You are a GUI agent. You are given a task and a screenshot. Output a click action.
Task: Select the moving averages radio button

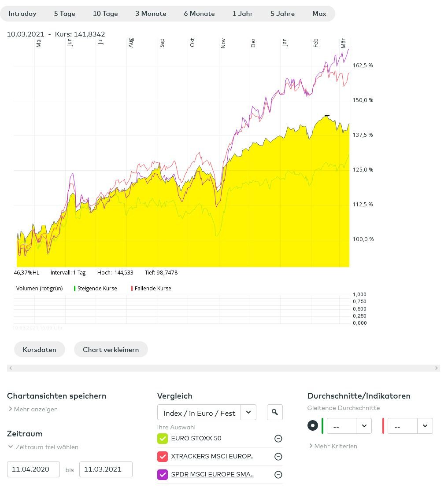tap(313, 426)
